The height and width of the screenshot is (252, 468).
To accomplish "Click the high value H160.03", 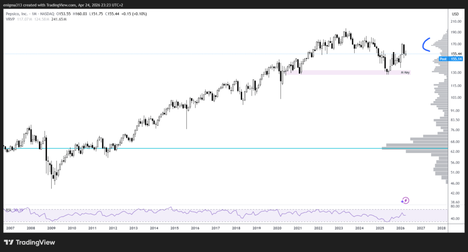I will coord(80,14).
